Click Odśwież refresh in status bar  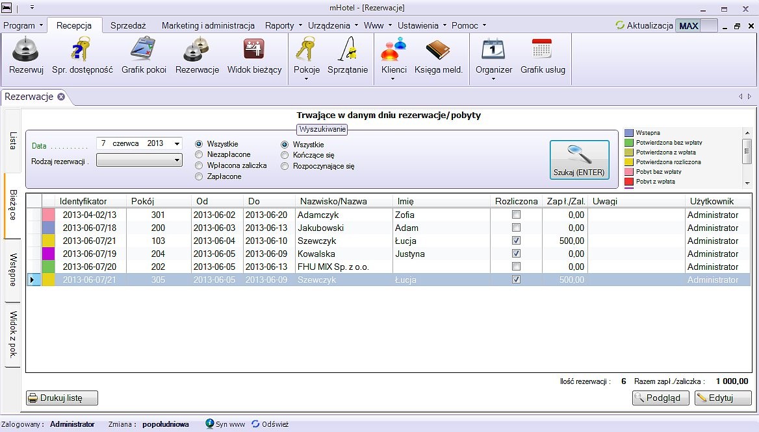270,424
